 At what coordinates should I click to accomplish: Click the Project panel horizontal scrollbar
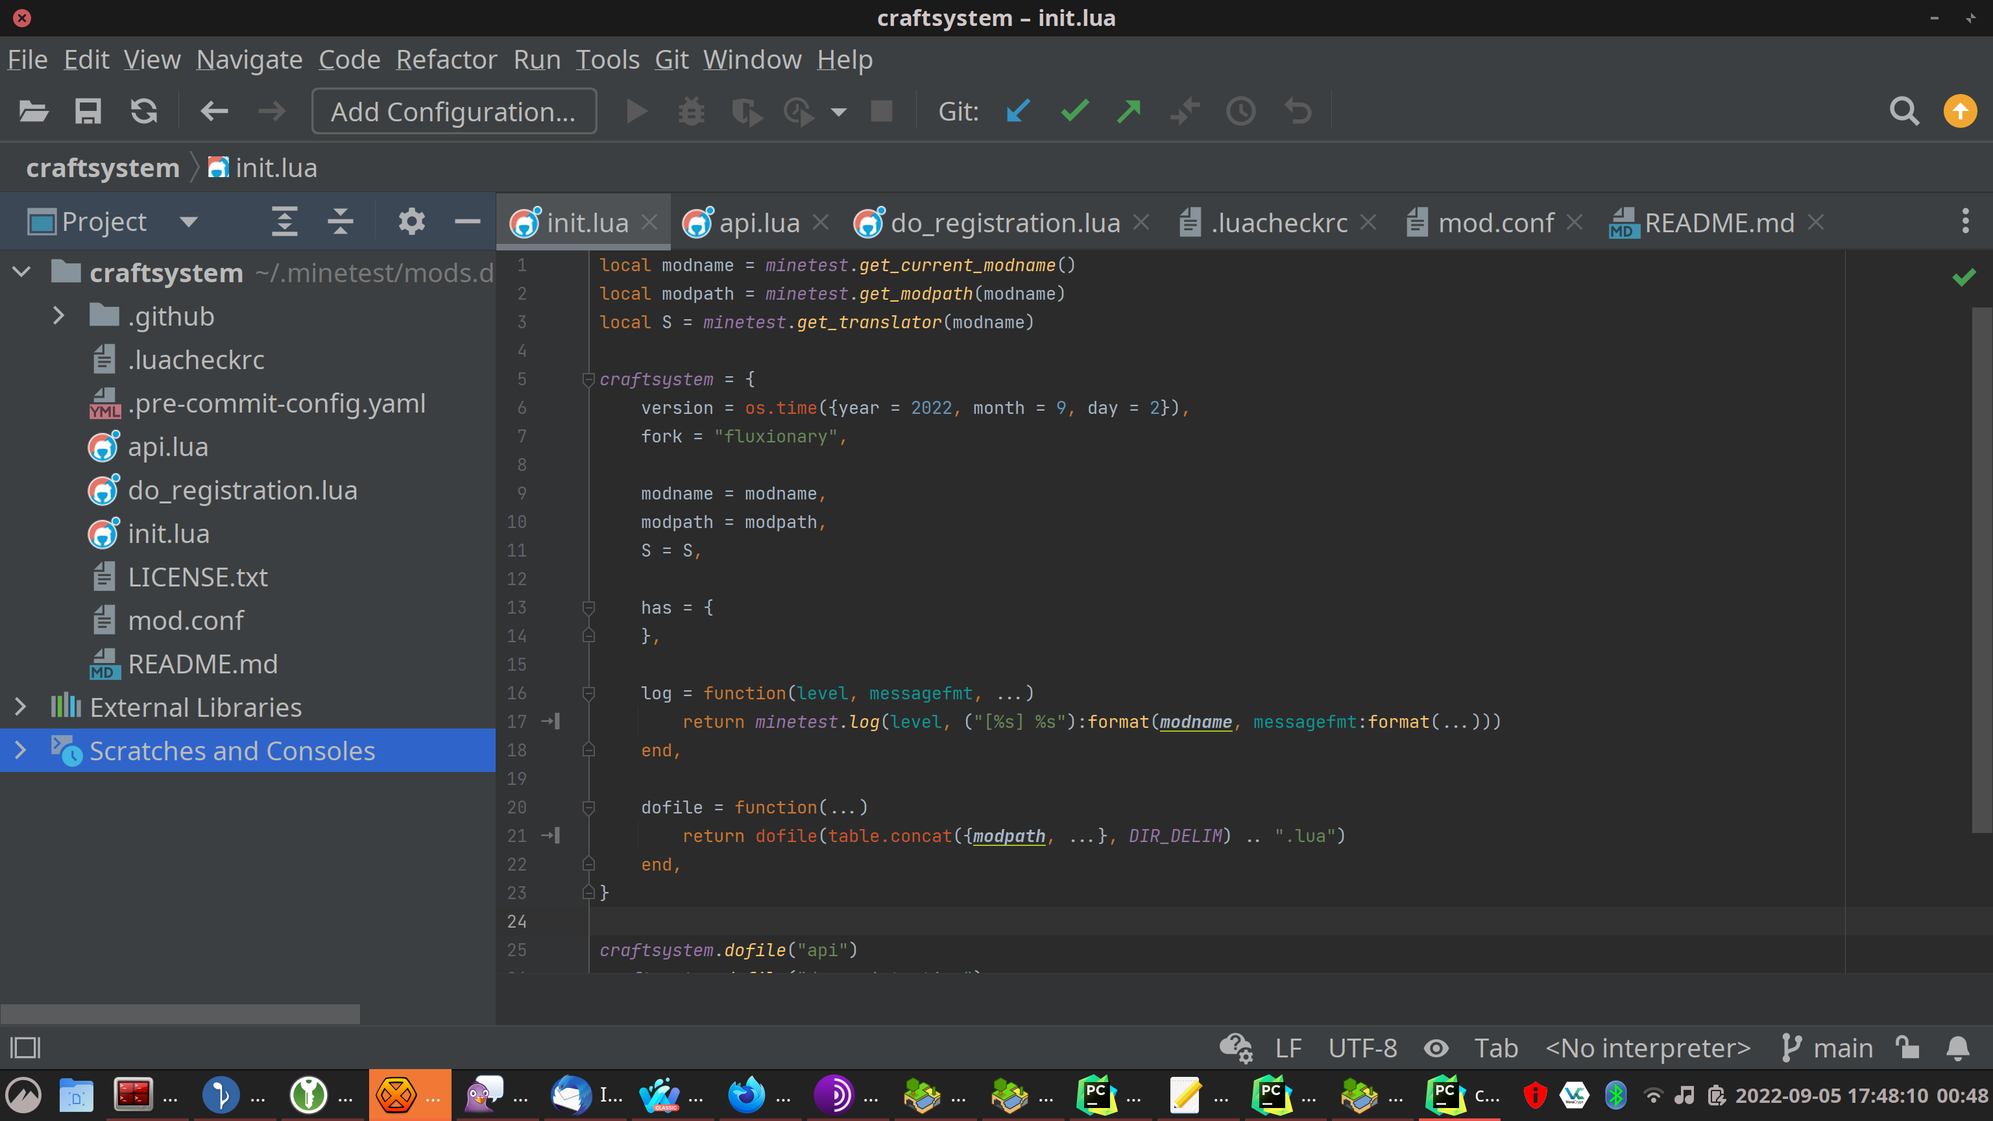(180, 1013)
